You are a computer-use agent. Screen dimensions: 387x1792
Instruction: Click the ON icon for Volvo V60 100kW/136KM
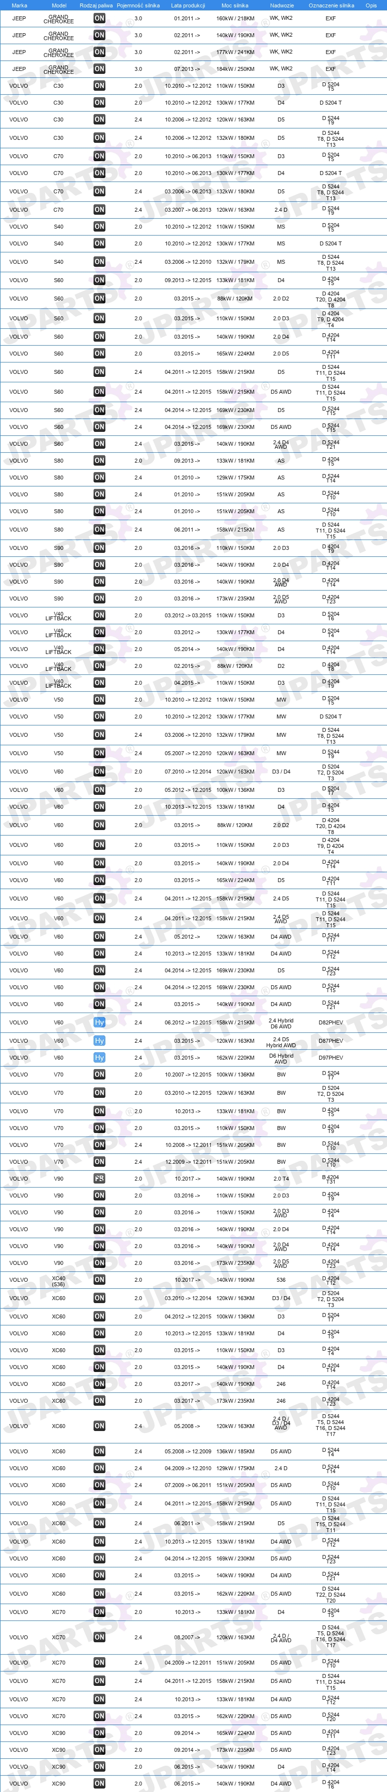pyautogui.click(x=99, y=790)
